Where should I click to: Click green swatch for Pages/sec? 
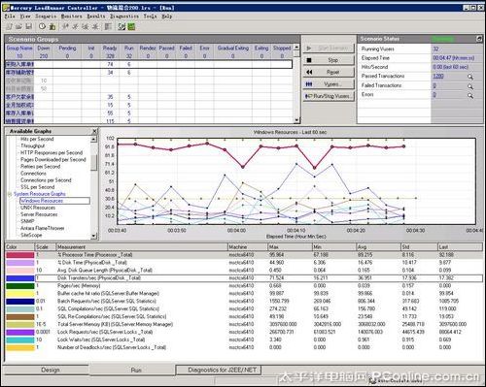pyautogui.click(x=20, y=286)
